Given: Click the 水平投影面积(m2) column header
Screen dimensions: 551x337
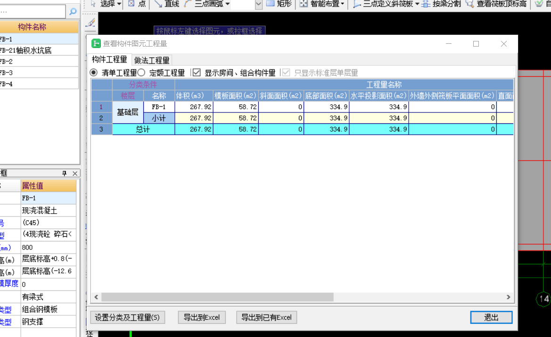Looking at the screenshot, I should pyautogui.click(x=379, y=96).
